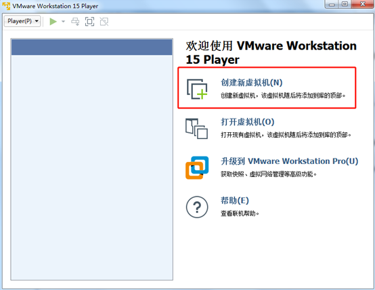Click description 打开现有虚拟机，该虚拟机随后将添加到库的顶部。
The image size is (375, 290).
pos(286,135)
